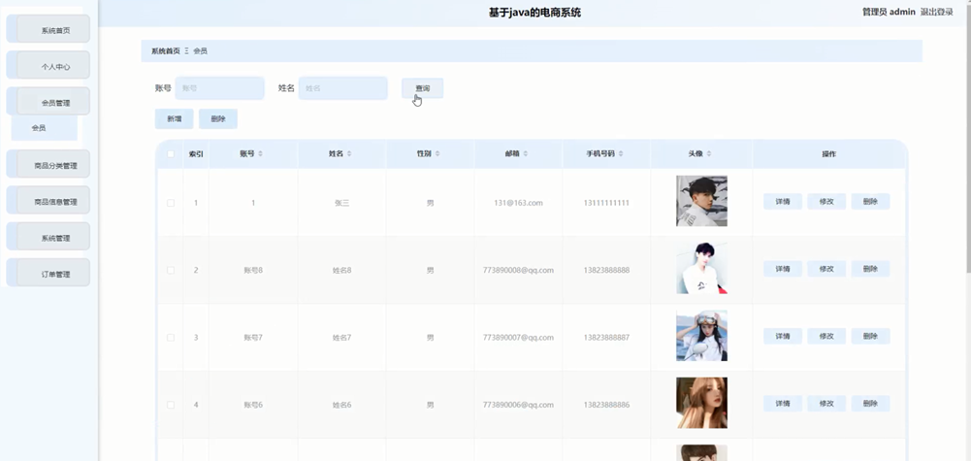Click 修改 for row 账号6
Image resolution: width=971 pixels, height=461 pixels.
pyautogui.click(x=826, y=404)
